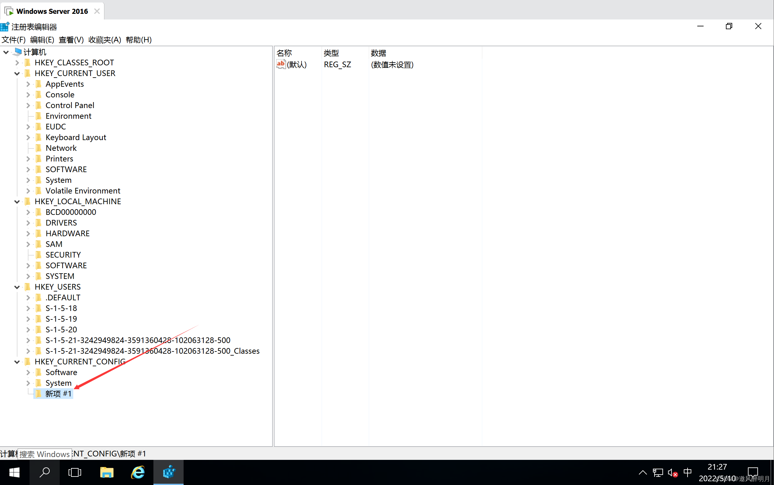Click the REG_SZ type cell
Screen dimensions: 774x485
point(337,64)
